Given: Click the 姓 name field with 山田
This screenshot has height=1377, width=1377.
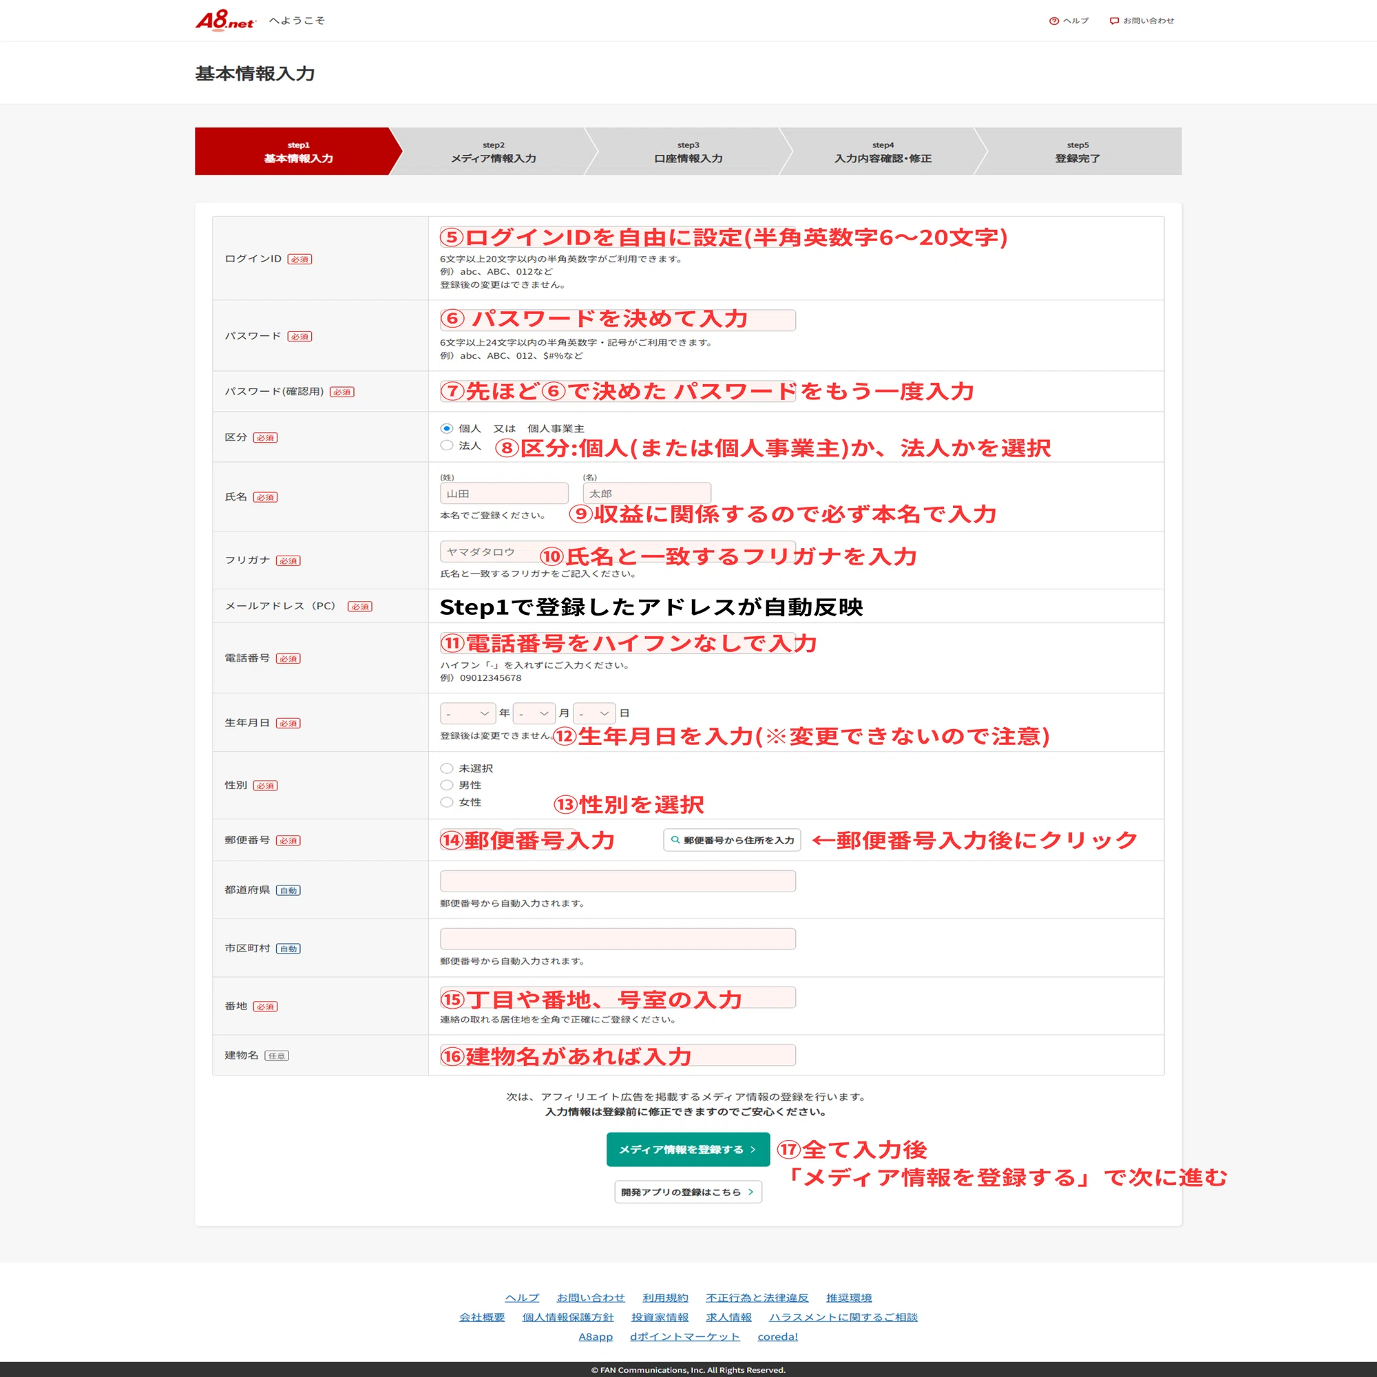Looking at the screenshot, I should (504, 493).
